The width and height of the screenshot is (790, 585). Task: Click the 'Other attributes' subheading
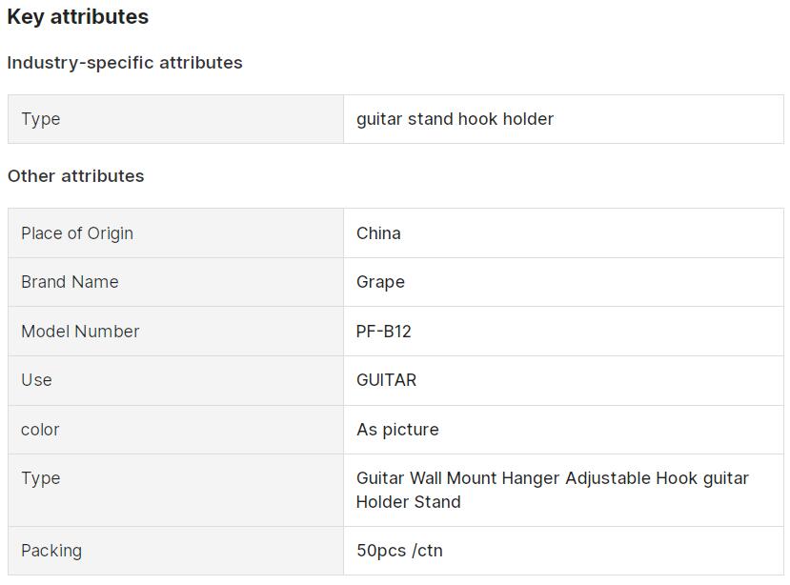point(76,176)
